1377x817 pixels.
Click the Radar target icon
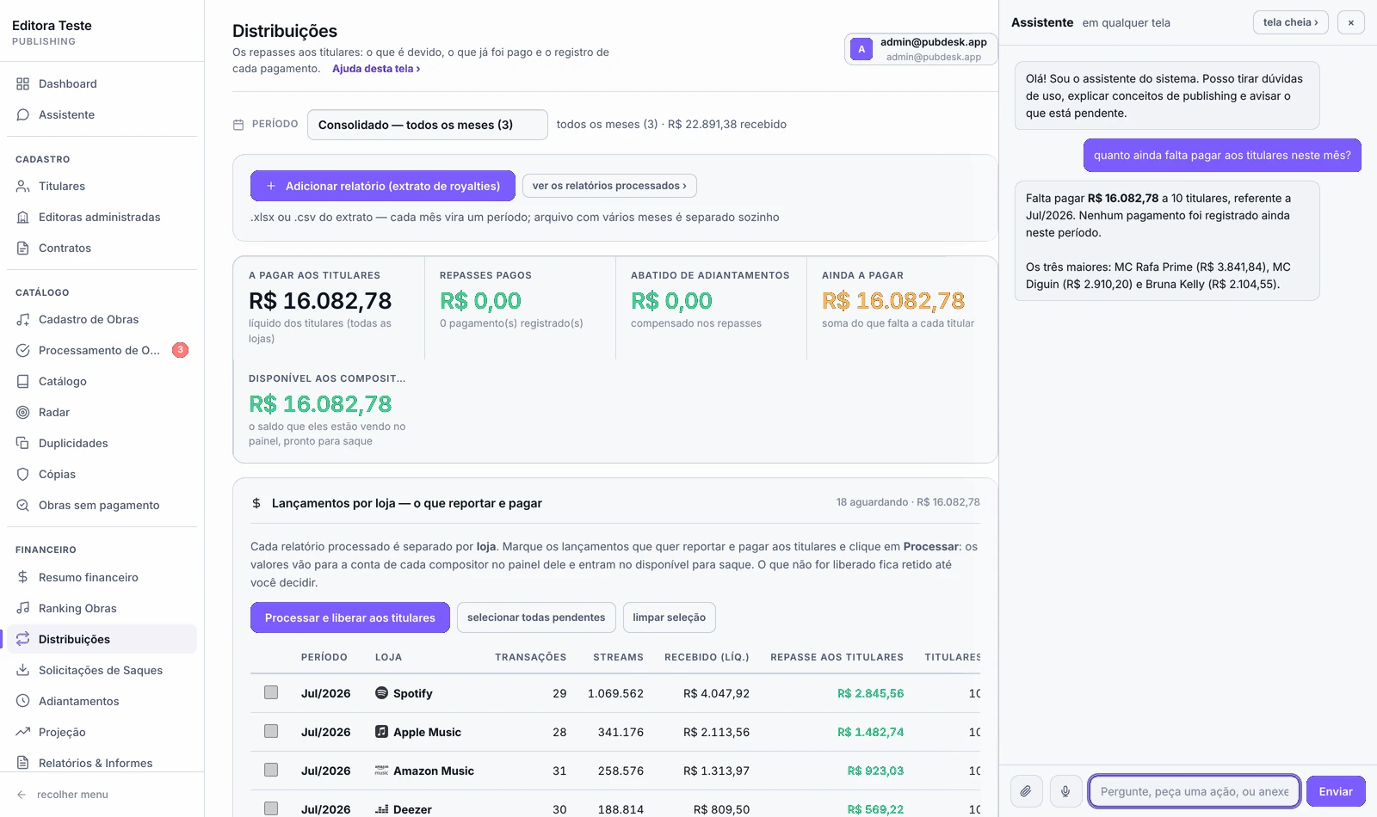pos(23,412)
